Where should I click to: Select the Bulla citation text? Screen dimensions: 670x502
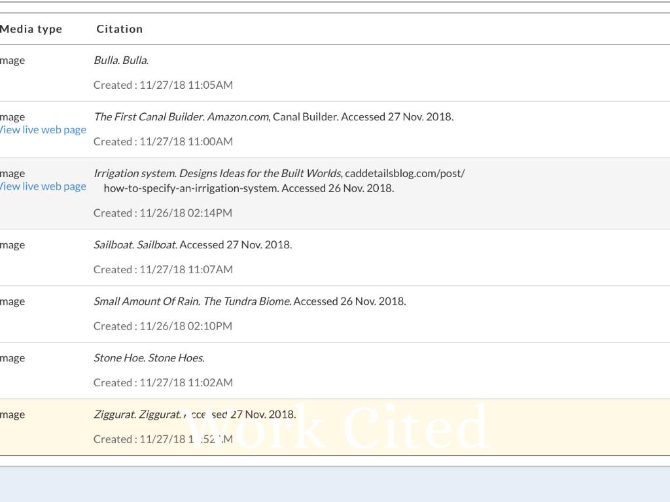pyautogui.click(x=121, y=60)
